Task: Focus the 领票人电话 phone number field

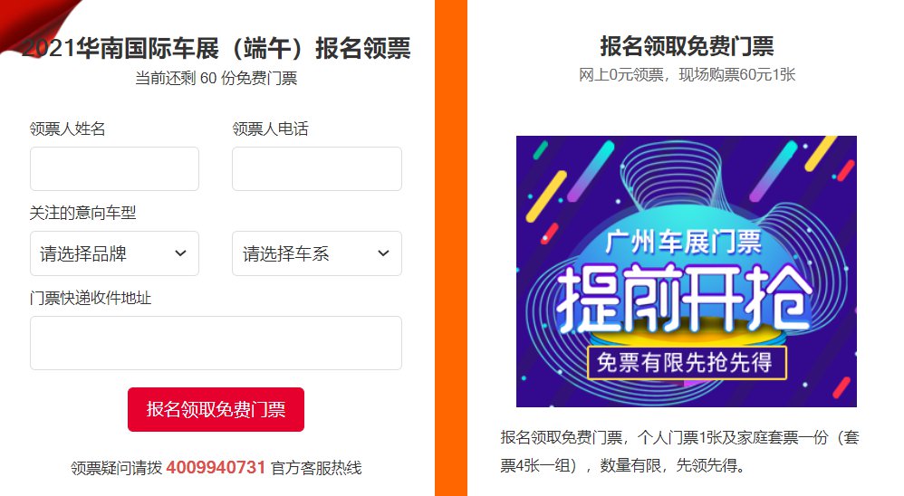Action: pos(316,169)
